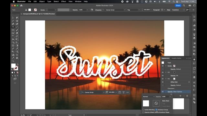Screen dimensions: 207x116
Task: Toggle eye on Opacity Other Options row
Action: pyautogui.click(x=163, y=92)
